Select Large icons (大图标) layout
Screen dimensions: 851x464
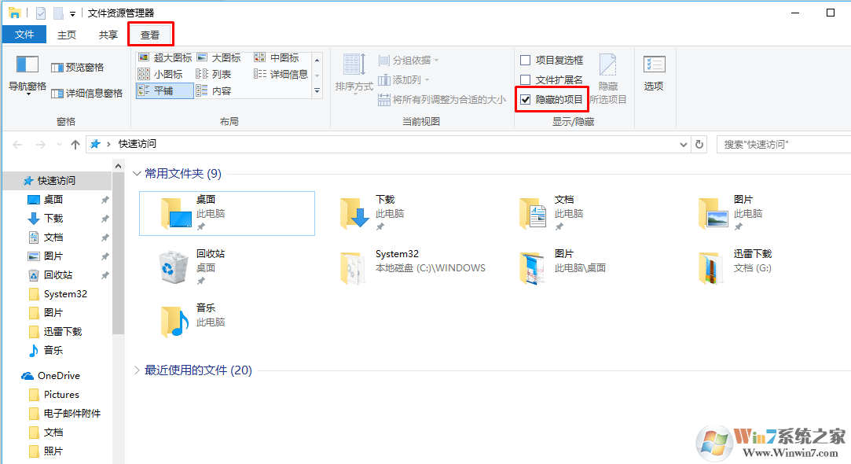(218, 57)
